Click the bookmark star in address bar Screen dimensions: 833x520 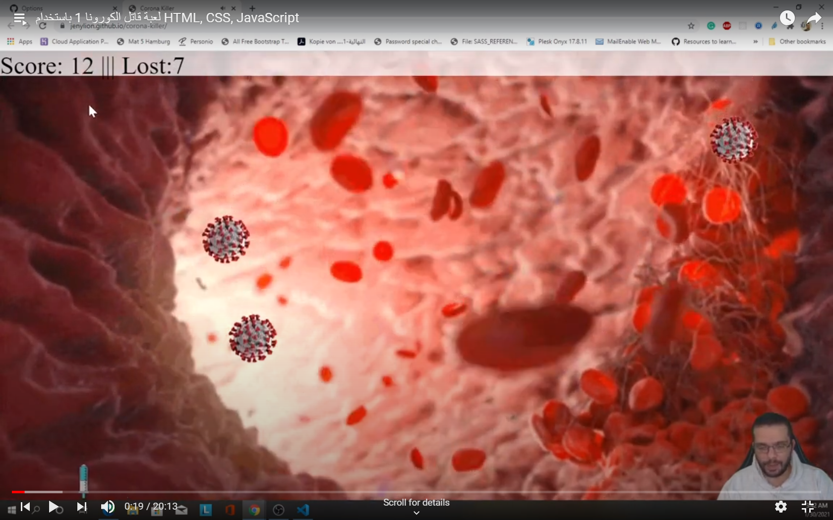(x=691, y=26)
